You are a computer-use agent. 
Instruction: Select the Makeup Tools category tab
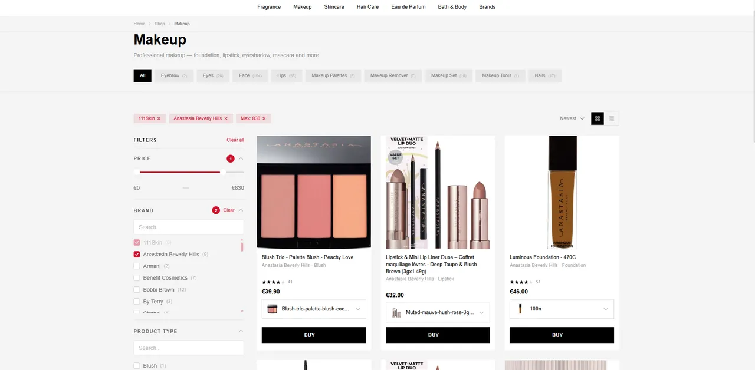pos(500,75)
